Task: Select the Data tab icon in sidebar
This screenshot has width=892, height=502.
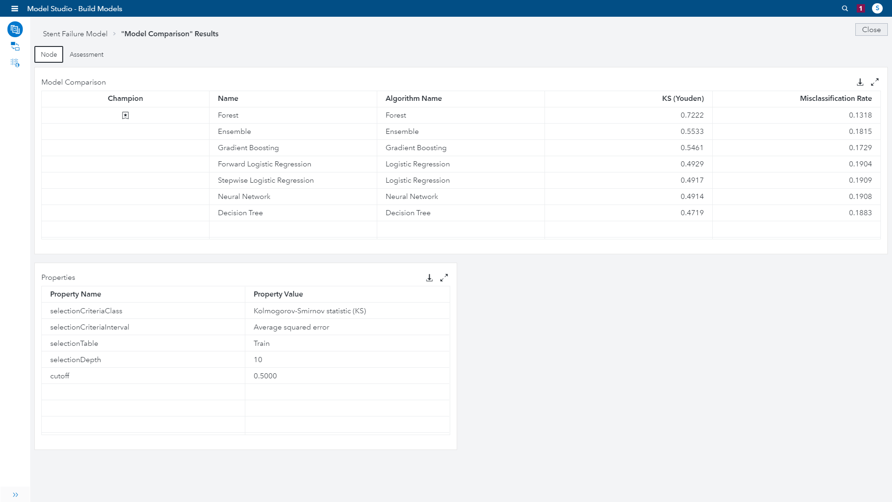Action: pos(15,29)
